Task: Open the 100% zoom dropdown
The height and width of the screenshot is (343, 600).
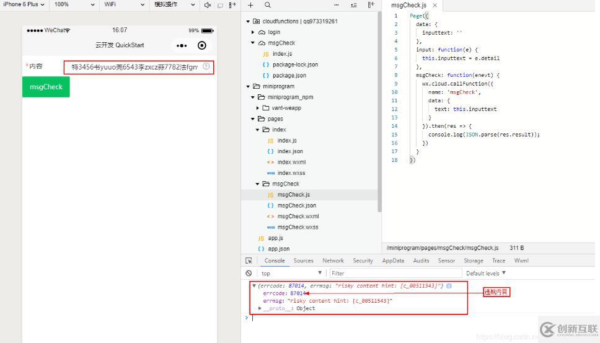Action: (74, 4)
